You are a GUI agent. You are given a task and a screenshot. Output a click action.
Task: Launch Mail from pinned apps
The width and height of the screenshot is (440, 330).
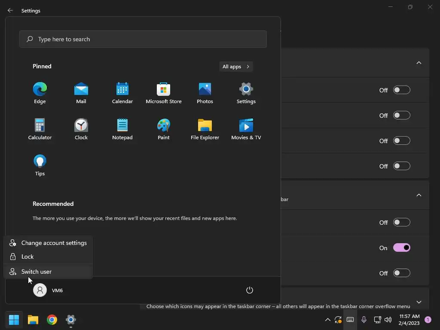coord(81,93)
